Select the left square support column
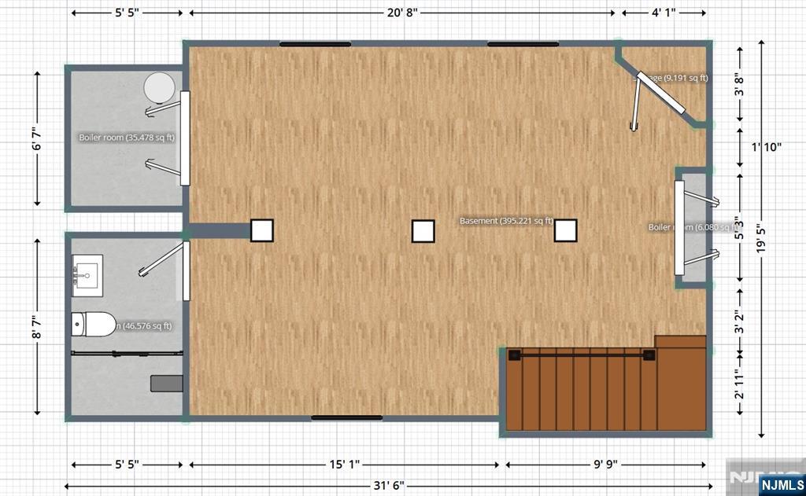 tap(261, 230)
